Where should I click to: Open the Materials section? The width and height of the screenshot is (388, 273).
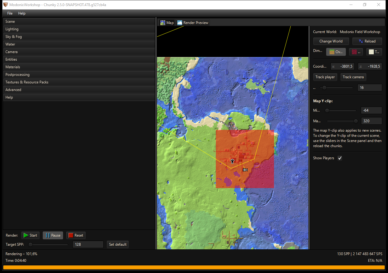[x=79, y=67]
